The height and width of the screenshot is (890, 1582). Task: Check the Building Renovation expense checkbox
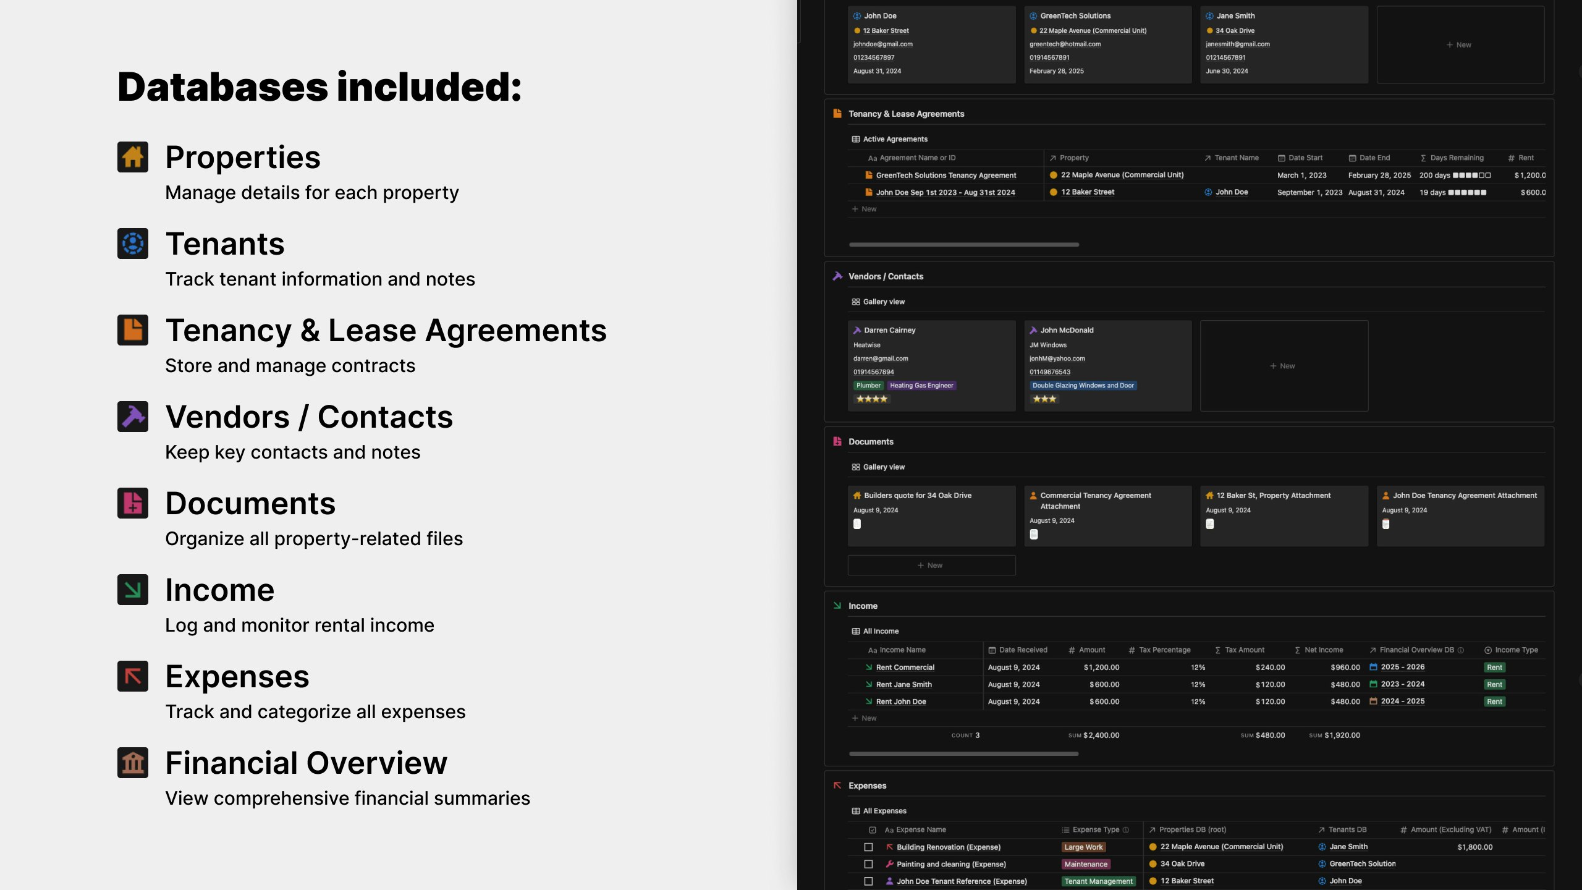point(869,847)
